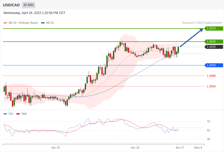Click the Research © 2023 Trading Central credit

click(x=202, y=23)
